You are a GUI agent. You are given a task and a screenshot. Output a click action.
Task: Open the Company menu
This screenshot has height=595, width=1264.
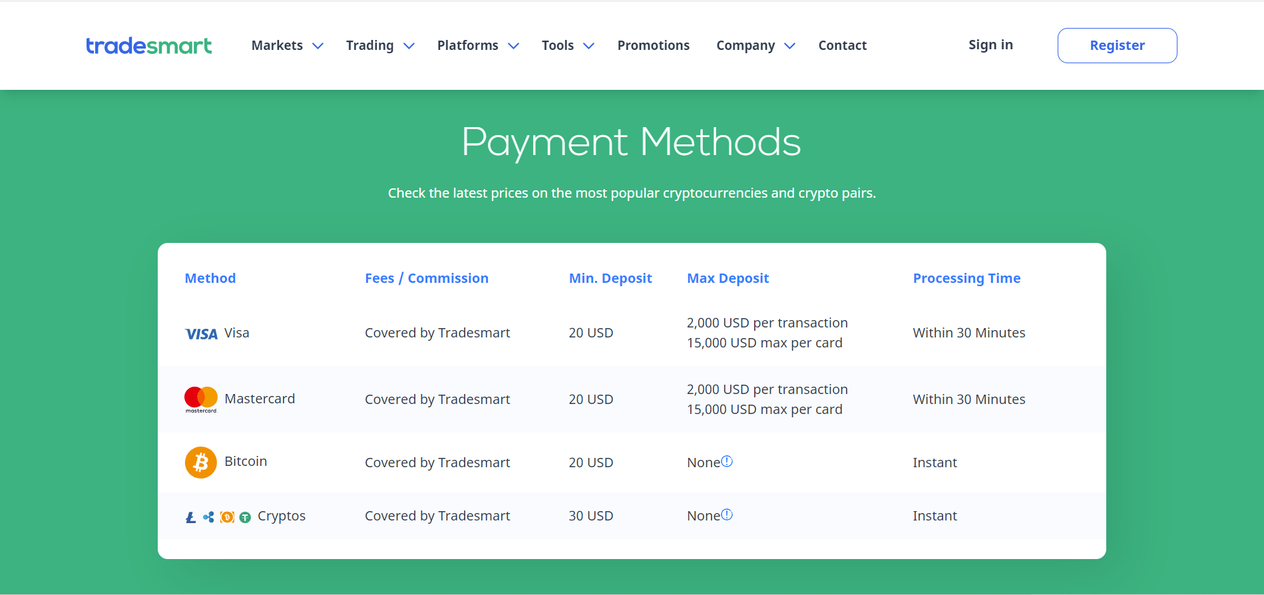pos(745,45)
